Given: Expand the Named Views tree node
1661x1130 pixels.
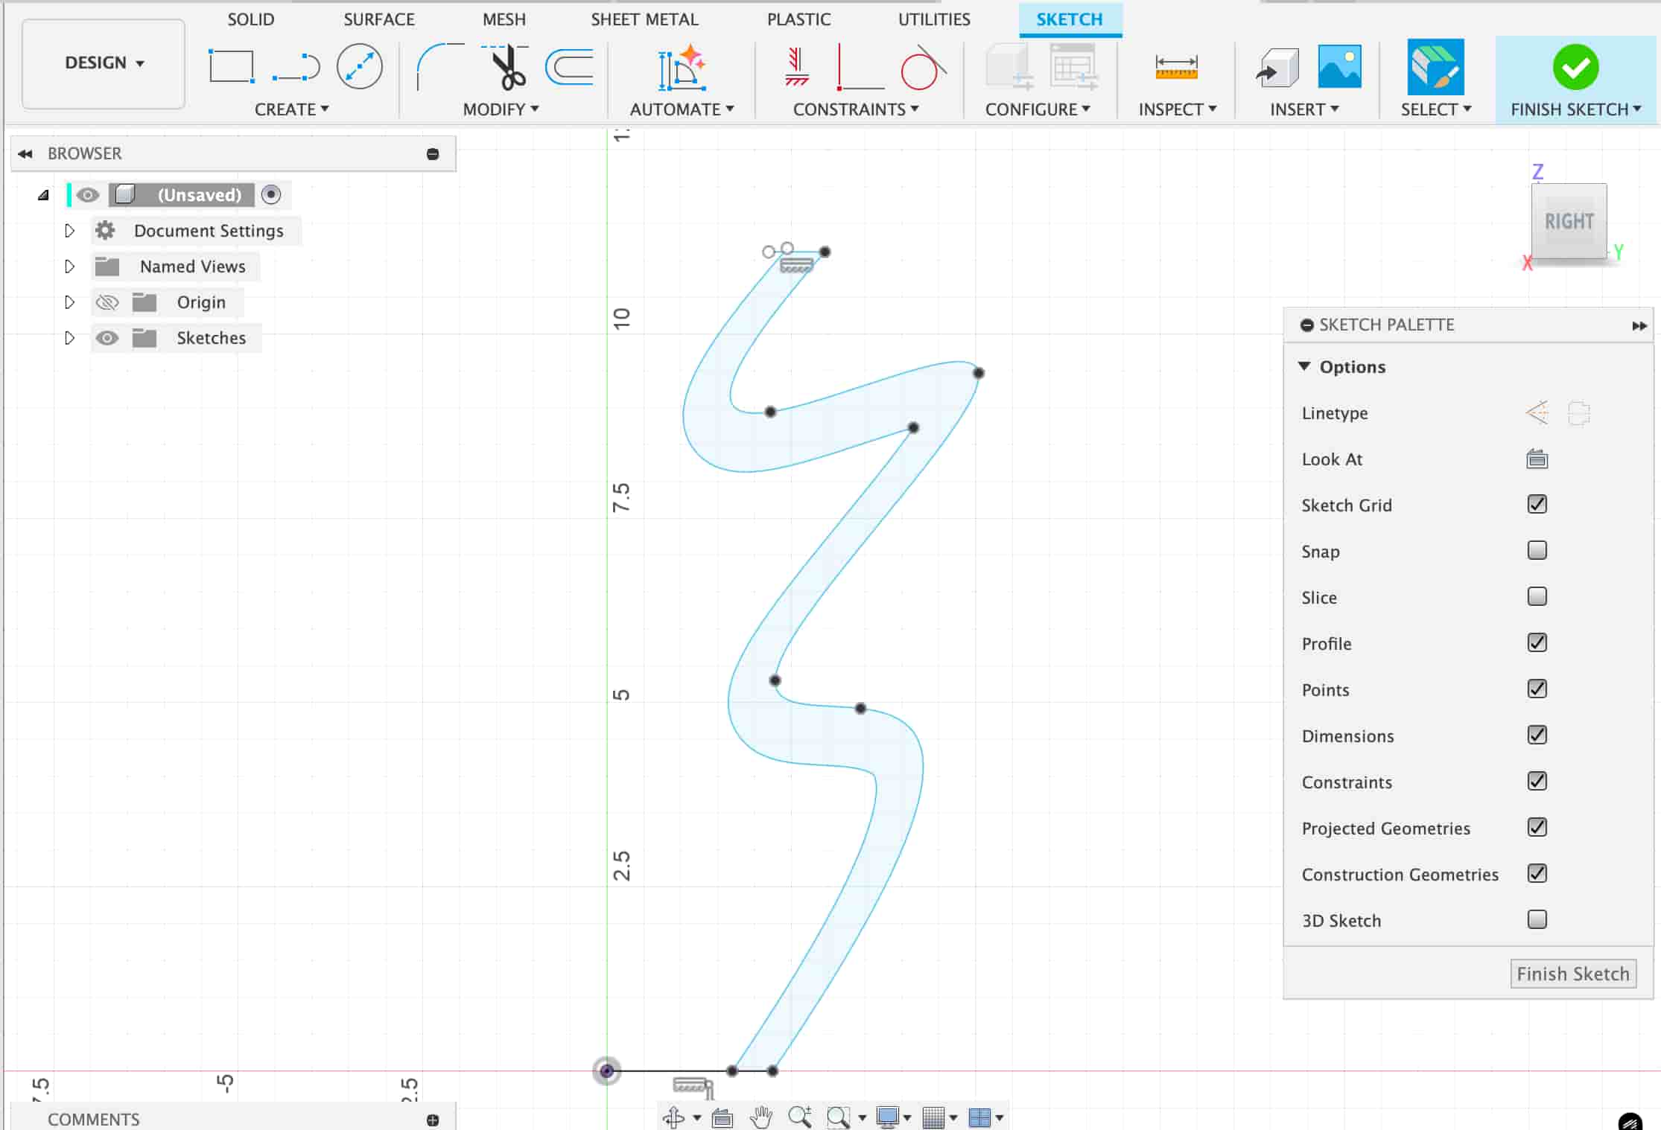Looking at the screenshot, I should pyautogui.click(x=69, y=266).
